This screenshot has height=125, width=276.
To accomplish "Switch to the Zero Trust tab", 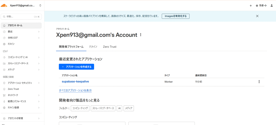I will pyautogui.click(x=109, y=47).
